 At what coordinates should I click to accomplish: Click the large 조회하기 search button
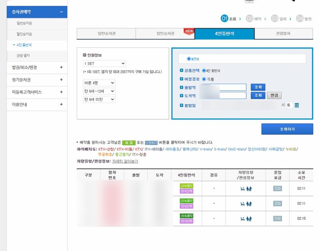[x=287, y=129]
